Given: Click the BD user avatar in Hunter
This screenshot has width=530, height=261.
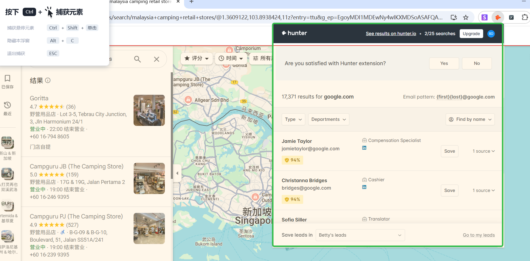Looking at the screenshot, I should pyautogui.click(x=491, y=34).
